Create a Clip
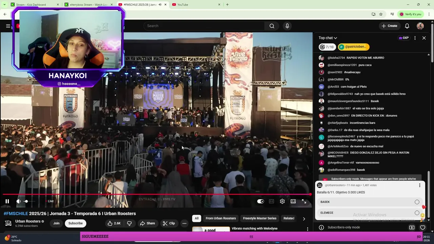The image size is (434, 244). (x=169, y=223)
